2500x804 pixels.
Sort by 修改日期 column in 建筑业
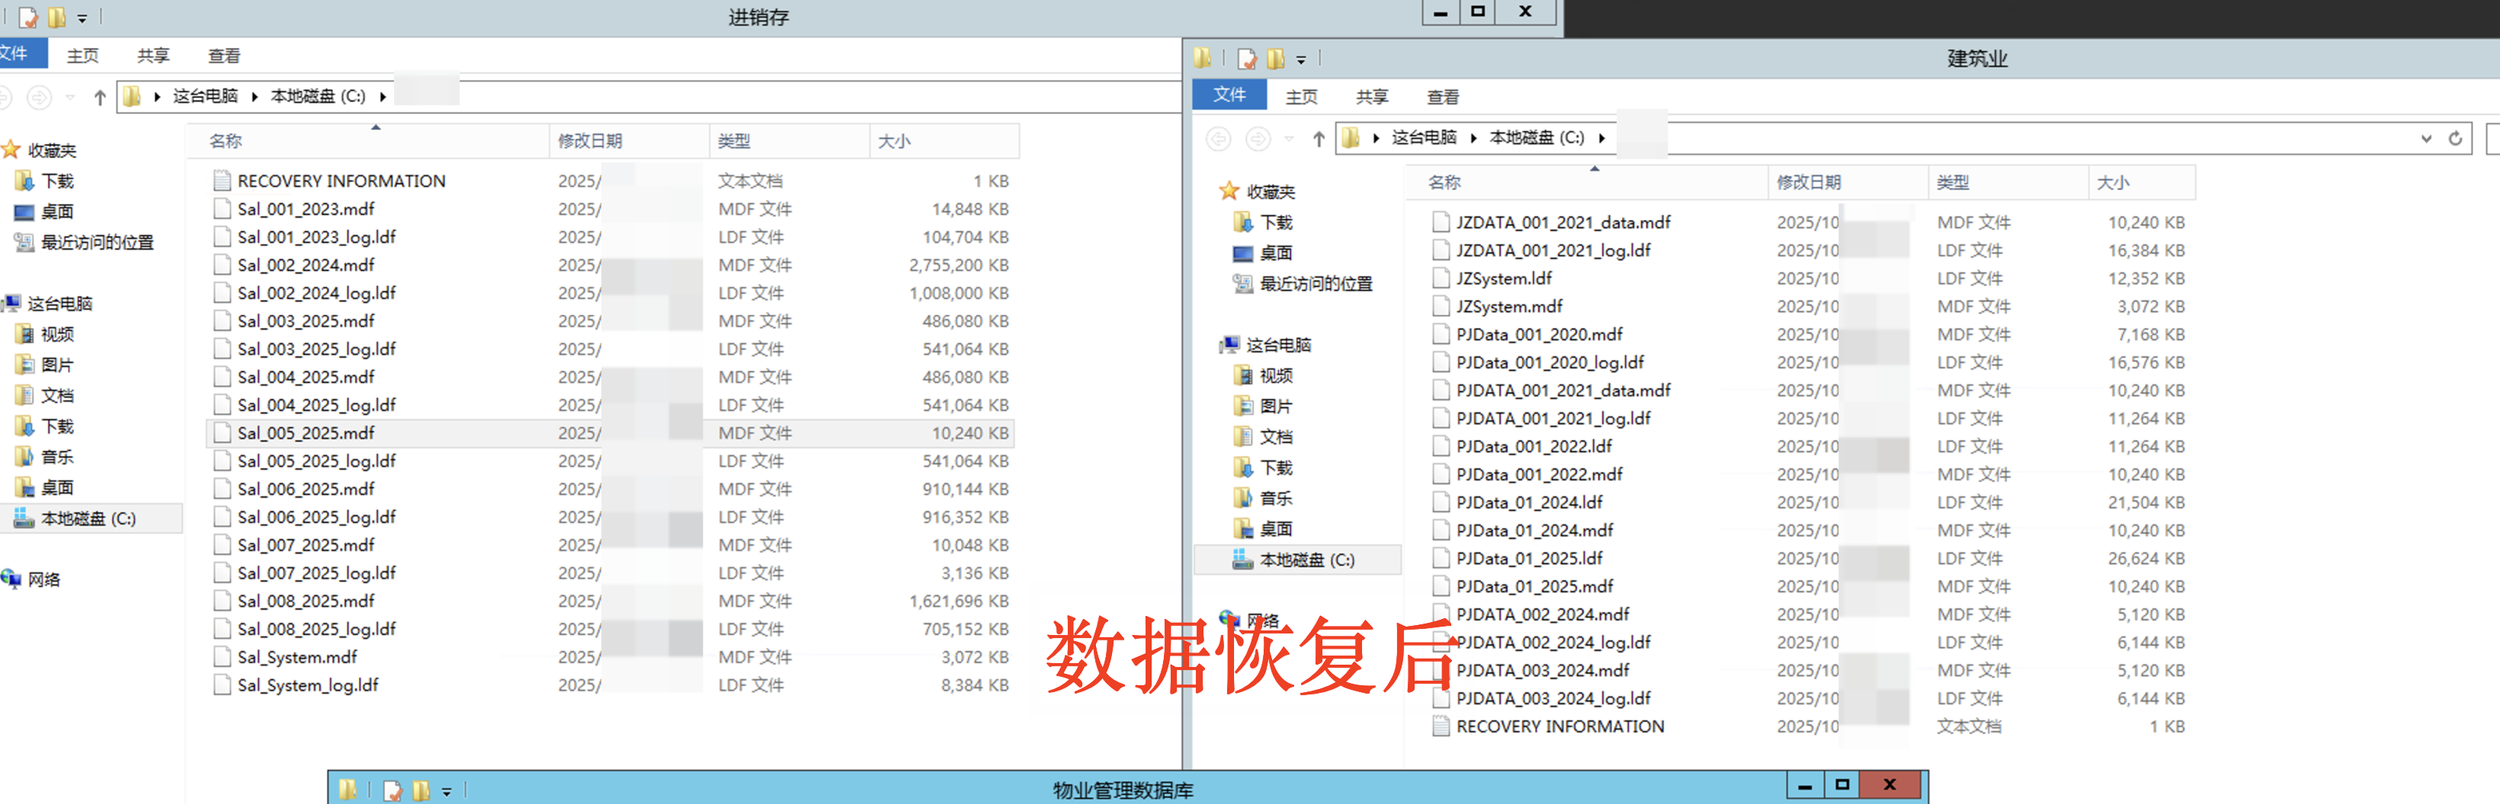point(1808,182)
